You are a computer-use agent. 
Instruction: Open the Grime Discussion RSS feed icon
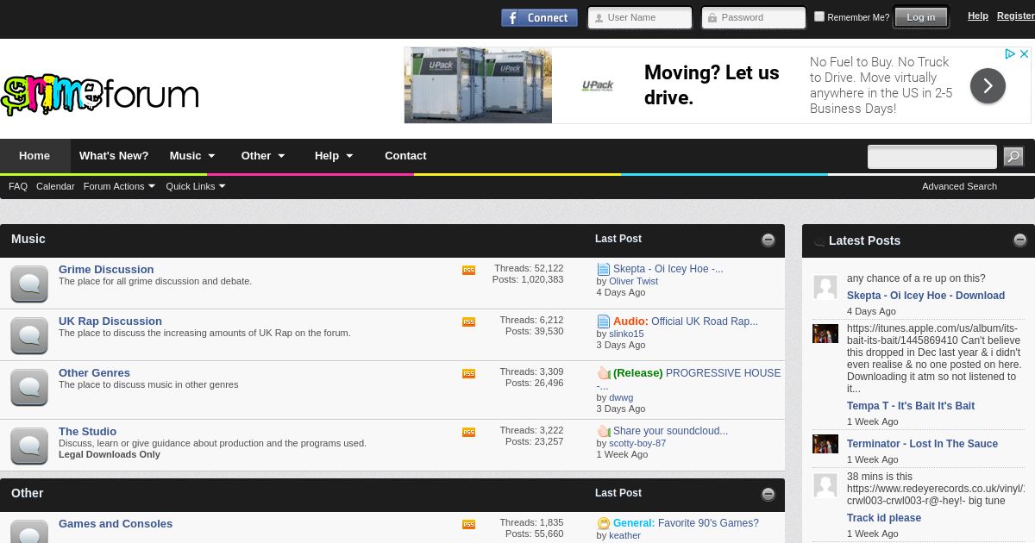(468, 270)
